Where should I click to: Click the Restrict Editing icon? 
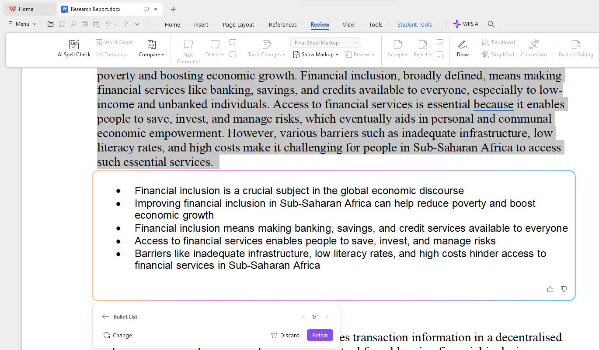(576, 45)
